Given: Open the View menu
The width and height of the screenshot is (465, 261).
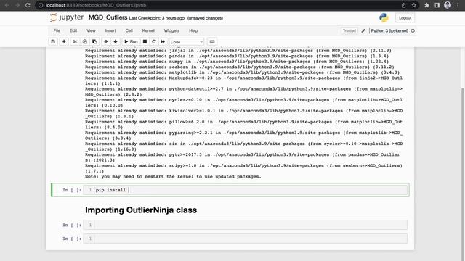Looking at the screenshot, I should point(91,30).
